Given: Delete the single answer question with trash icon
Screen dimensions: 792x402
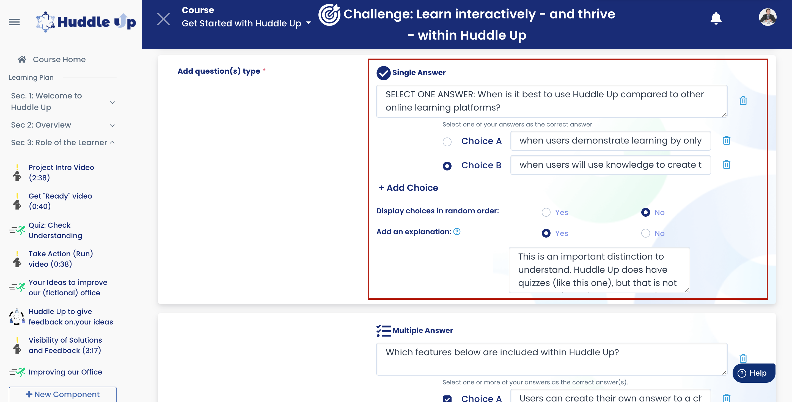Looking at the screenshot, I should click(743, 101).
